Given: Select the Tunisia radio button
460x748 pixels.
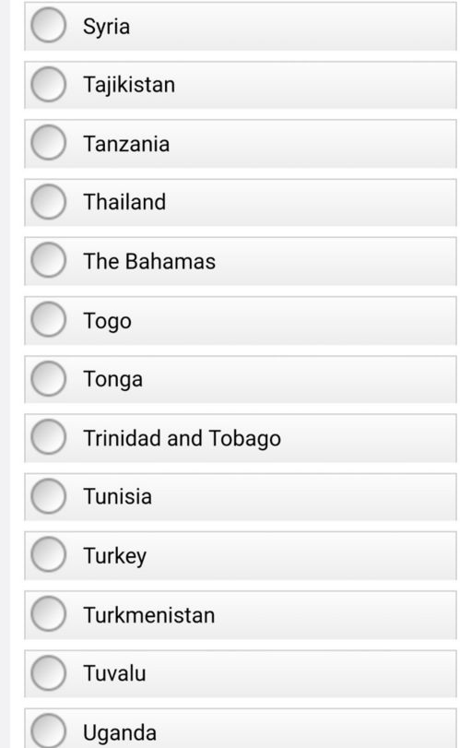Looking at the screenshot, I should coord(48,496).
